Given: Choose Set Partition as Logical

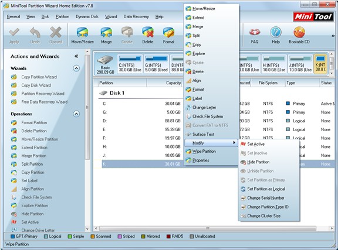Looking at the screenshot, I should tap(269, 189).
